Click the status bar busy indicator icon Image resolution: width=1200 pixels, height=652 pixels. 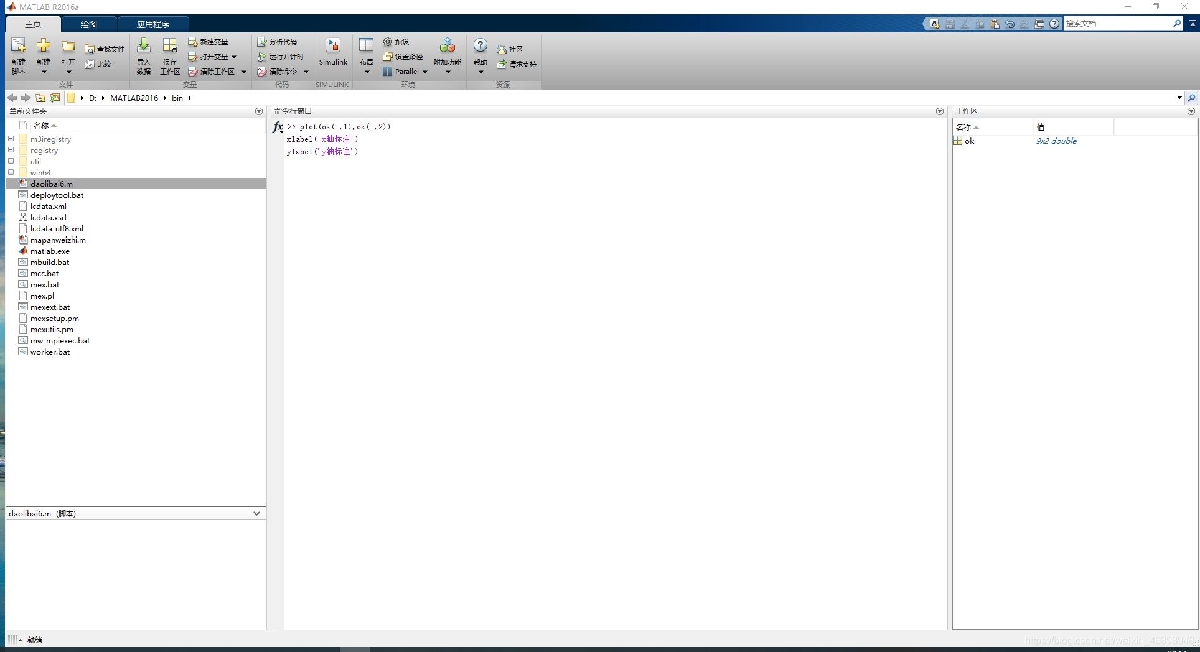point(14,640)
